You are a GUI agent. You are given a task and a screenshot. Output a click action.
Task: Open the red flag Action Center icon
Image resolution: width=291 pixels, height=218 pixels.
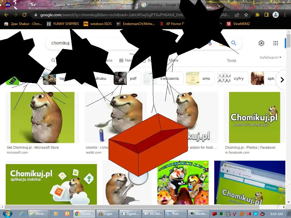tap(249, 214)
